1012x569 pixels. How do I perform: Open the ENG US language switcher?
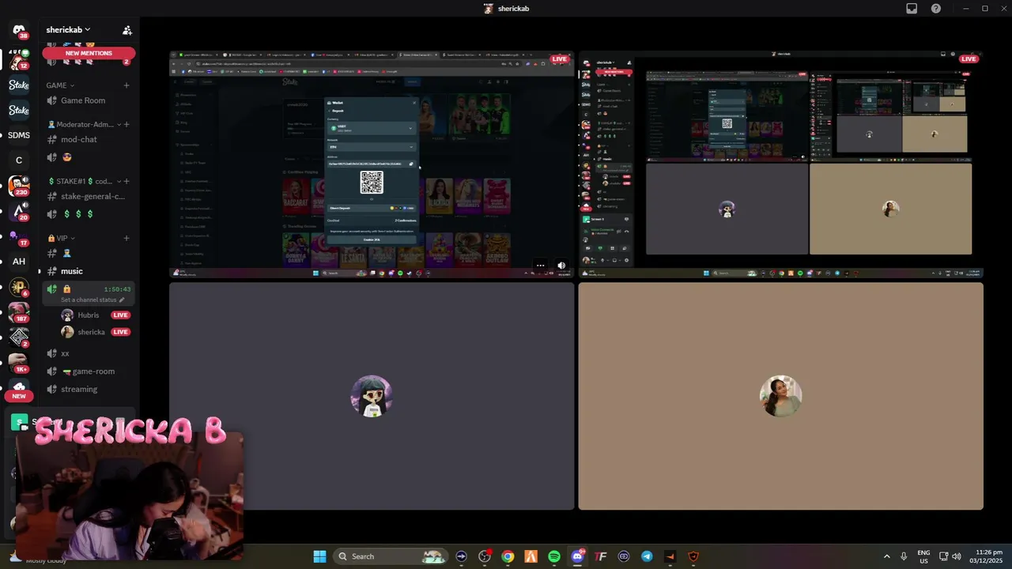pyautogui.click(x=923, y=556)
